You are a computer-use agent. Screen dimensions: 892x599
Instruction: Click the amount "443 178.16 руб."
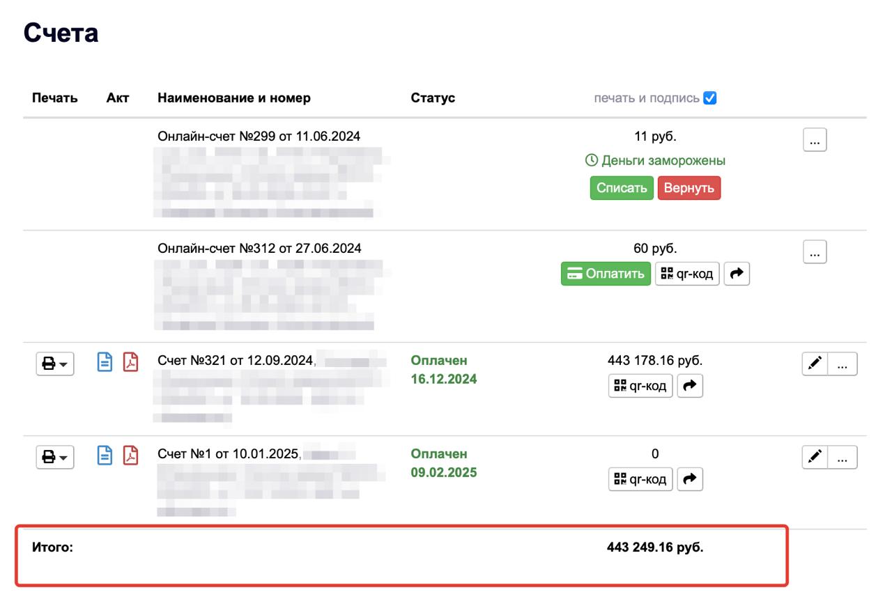[x=655, y=361]
